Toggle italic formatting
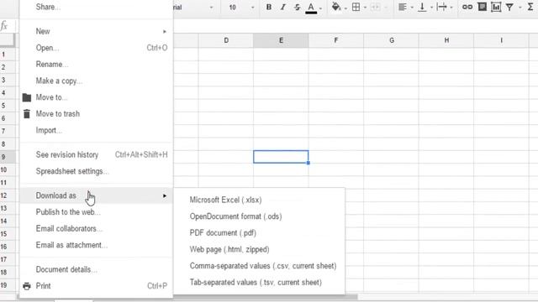538x302 pixels. [282, 7]
